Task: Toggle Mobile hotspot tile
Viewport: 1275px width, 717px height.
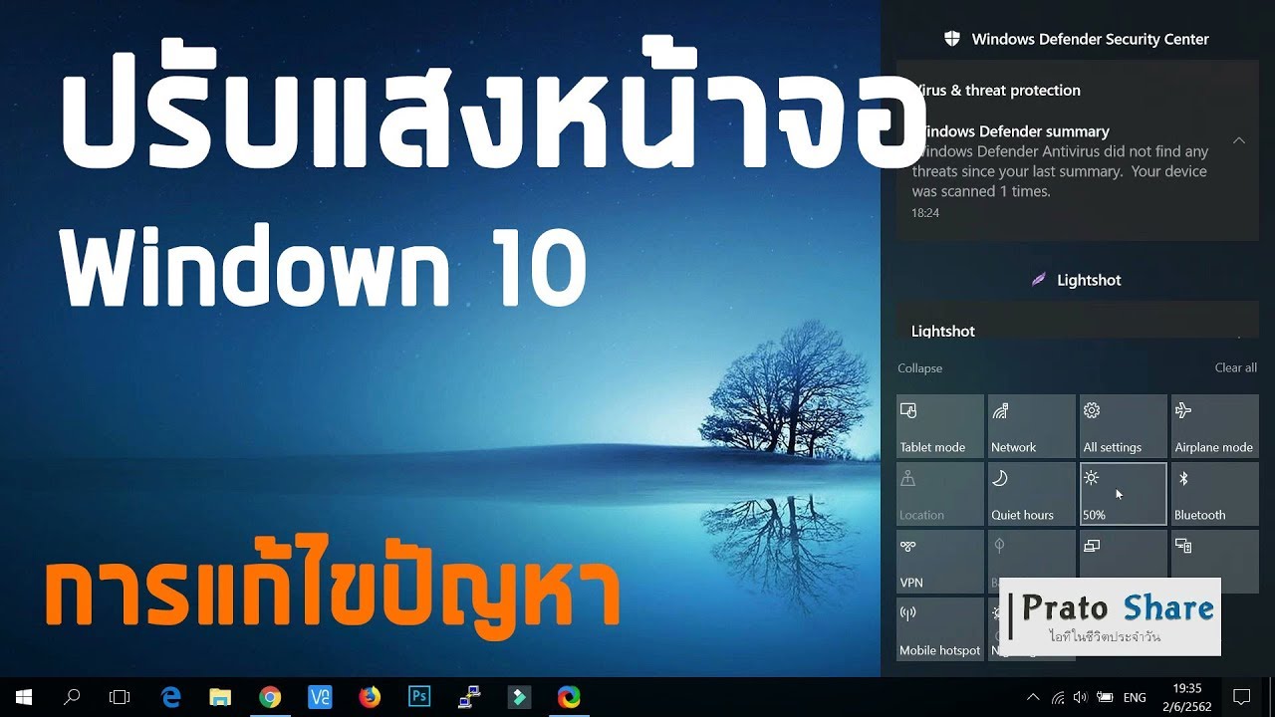Action: click(x=939, y=629)
